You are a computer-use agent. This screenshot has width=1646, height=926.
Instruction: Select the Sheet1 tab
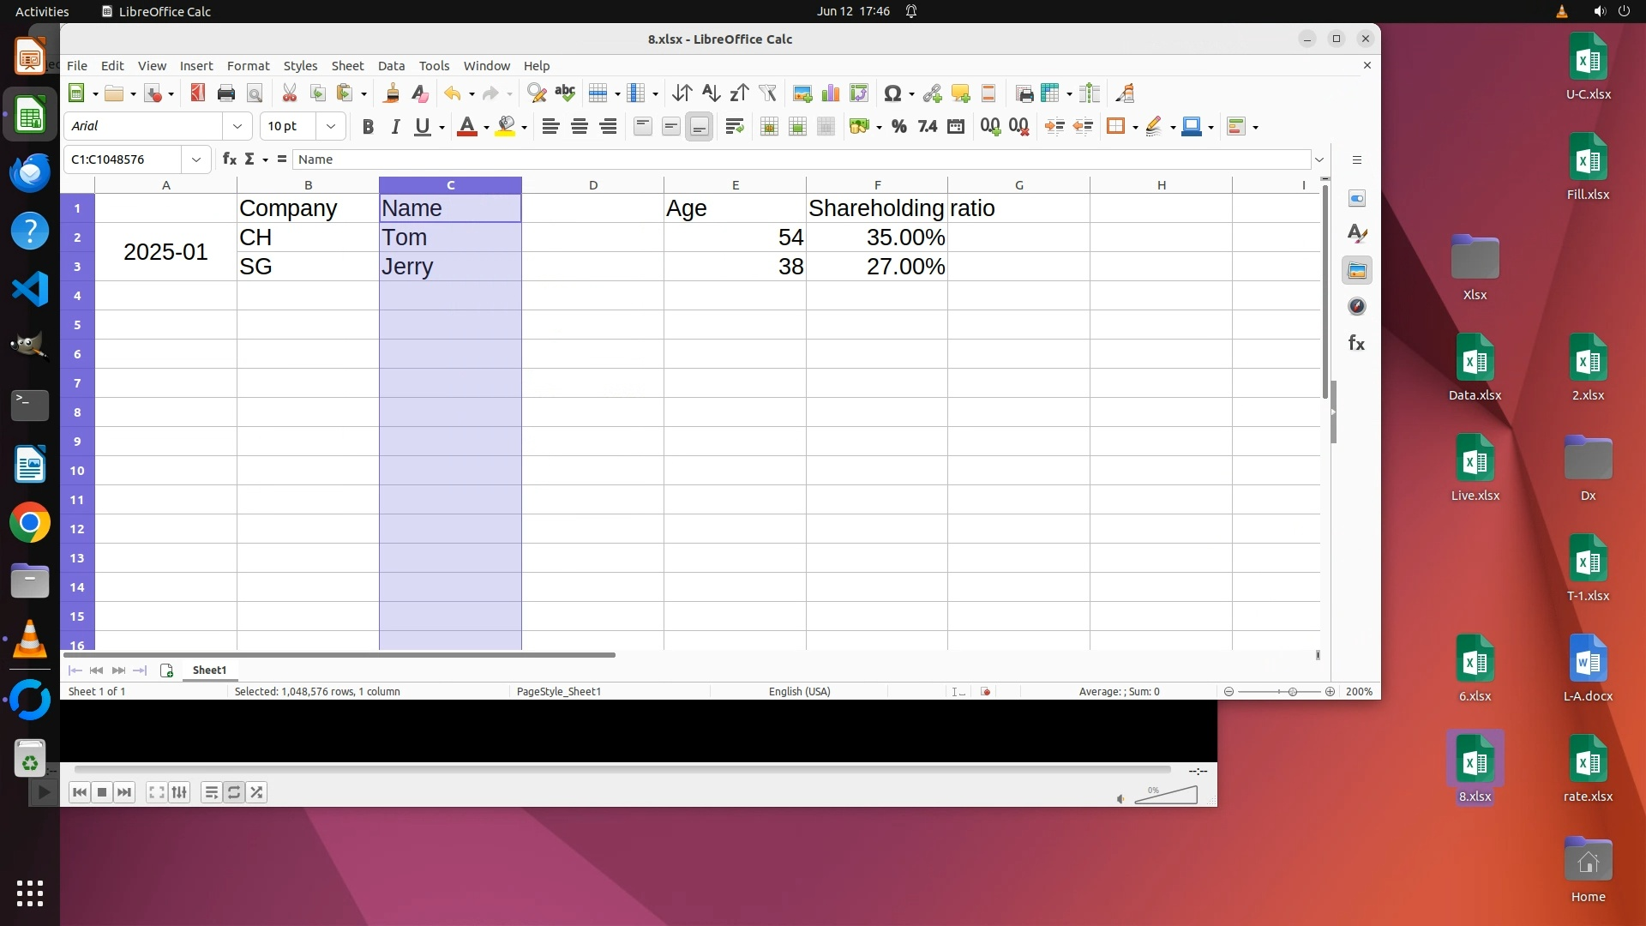point(209,670)
